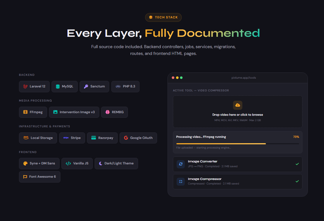The width and height of the screenshot is (324, 221).
Task: Click the Dark/Light Theme moon icon
Action: [101, 164]
